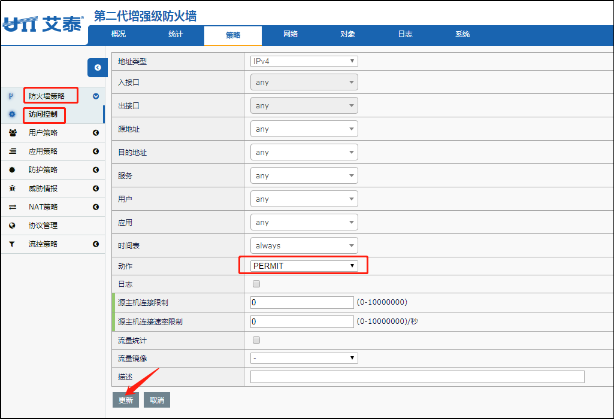Image resolution: width=614 pixels, height=419 pixels.
Task: Click the 第二代增强级防火墙 title
Action: click(146, 16)
